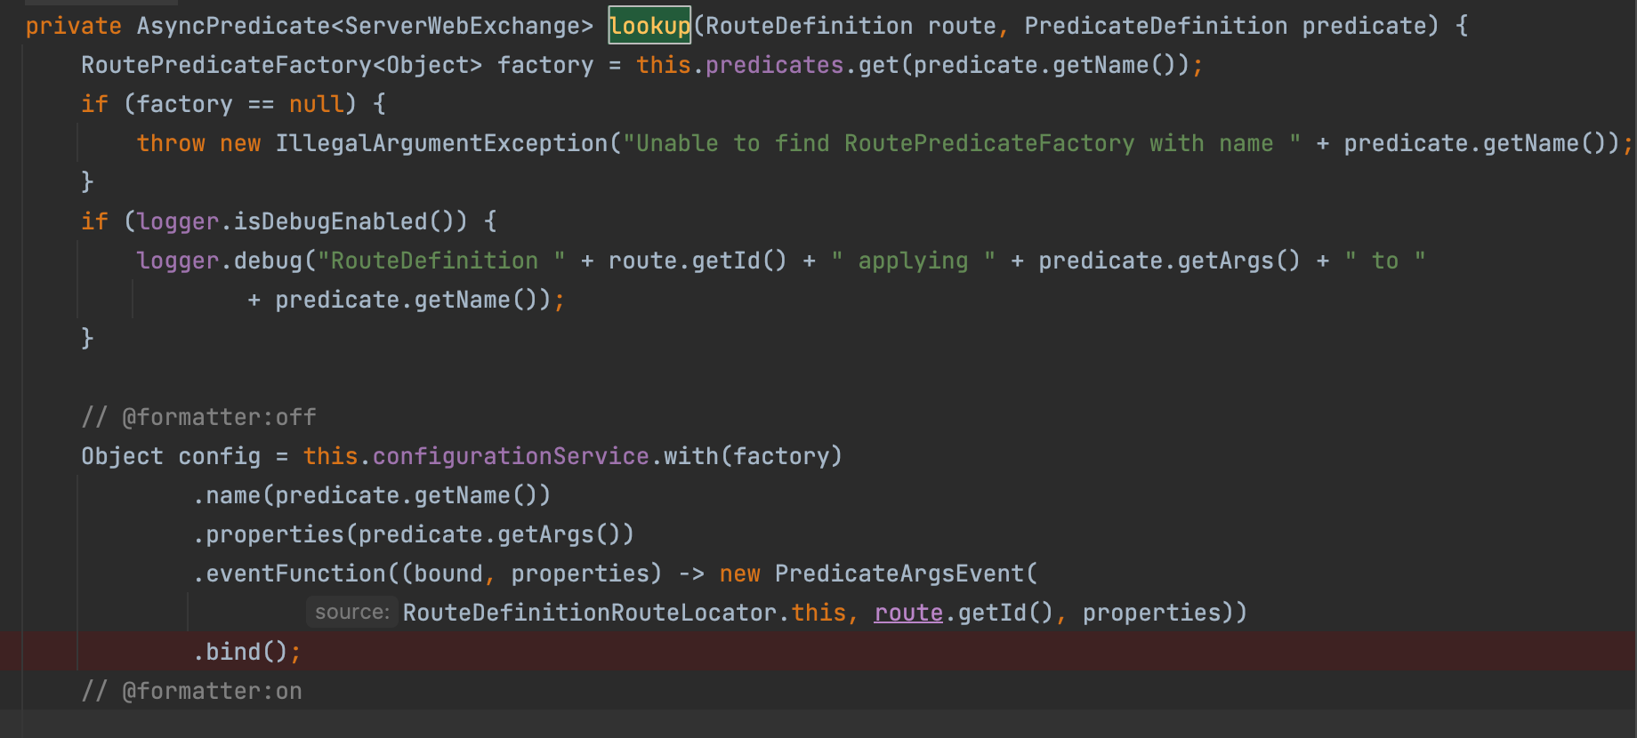Click the PredicateArgsEvent constructor
This screenshot has width=1637, height=738.
[x=899, y=574]
